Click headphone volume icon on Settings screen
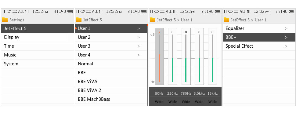 click(x=56, y=11)
